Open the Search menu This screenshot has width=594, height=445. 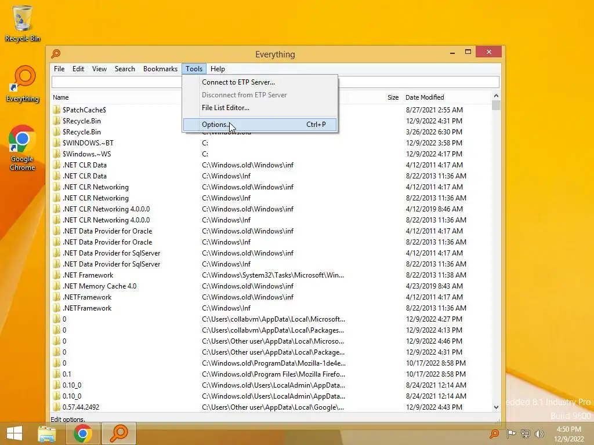click(x=125, y=69)
